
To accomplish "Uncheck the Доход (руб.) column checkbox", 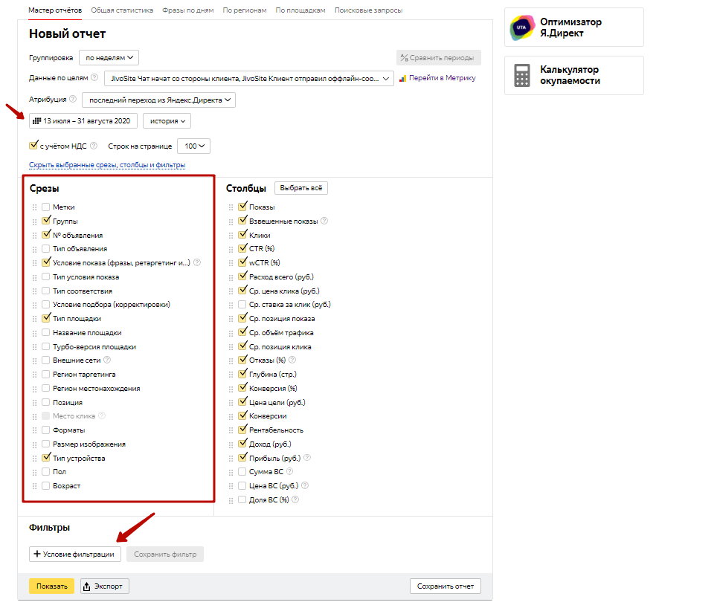I will tap(242, 444).
